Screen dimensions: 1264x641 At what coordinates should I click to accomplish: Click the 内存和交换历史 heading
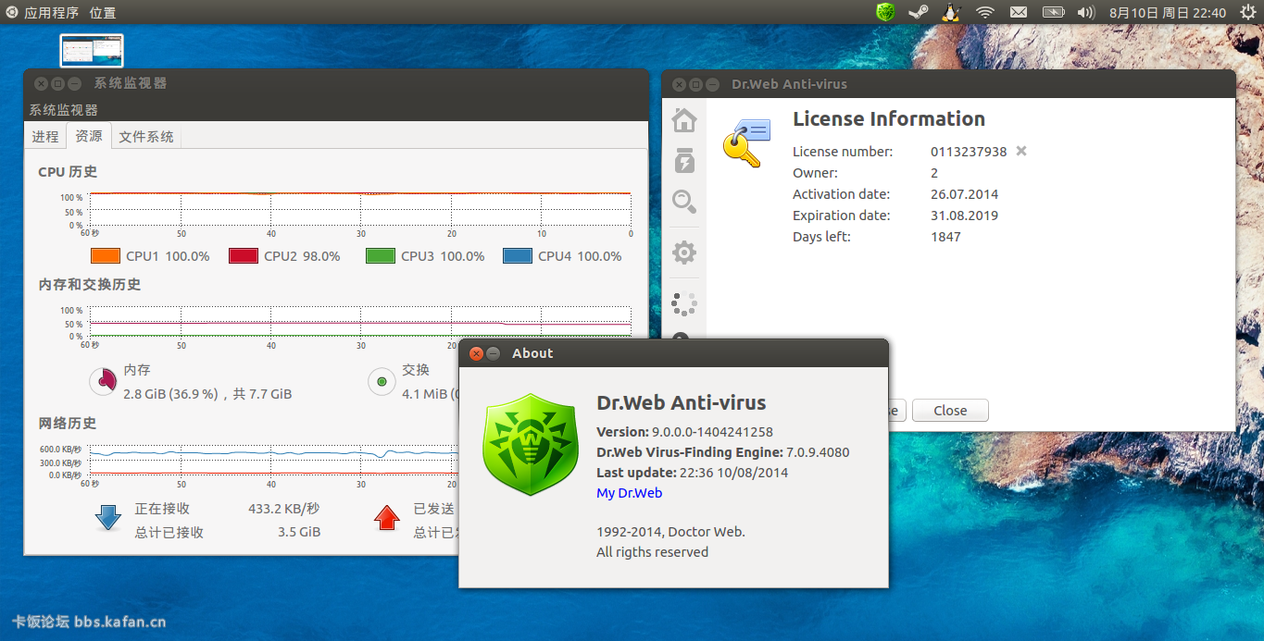click(x=90, y=285)
